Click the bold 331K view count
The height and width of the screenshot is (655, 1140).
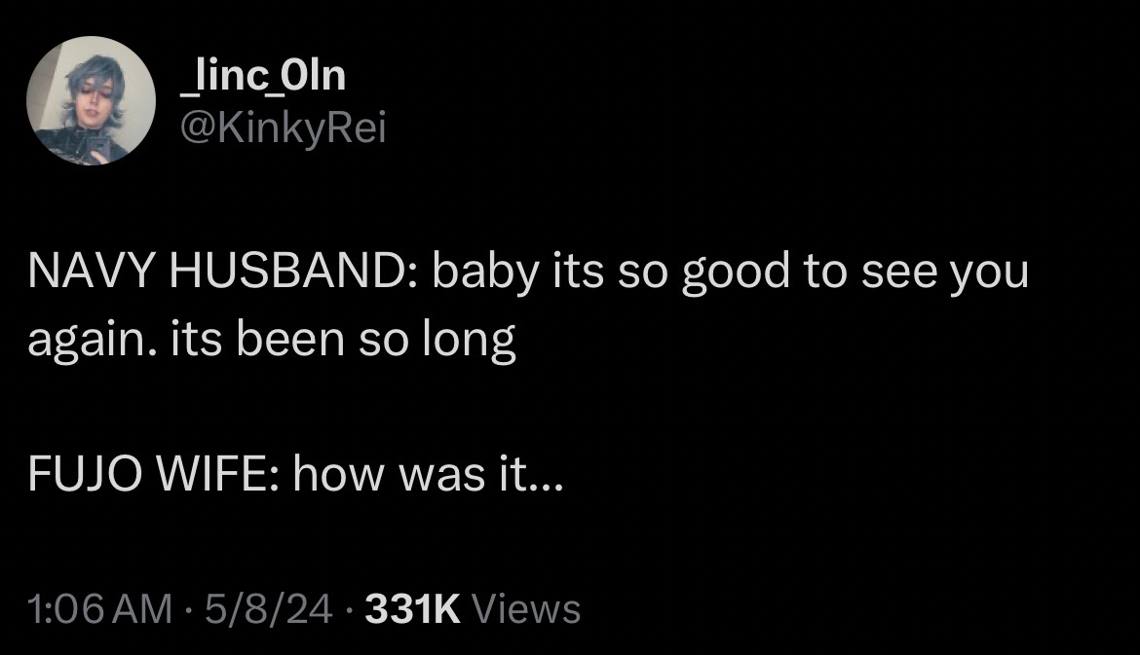pos(410,610)
